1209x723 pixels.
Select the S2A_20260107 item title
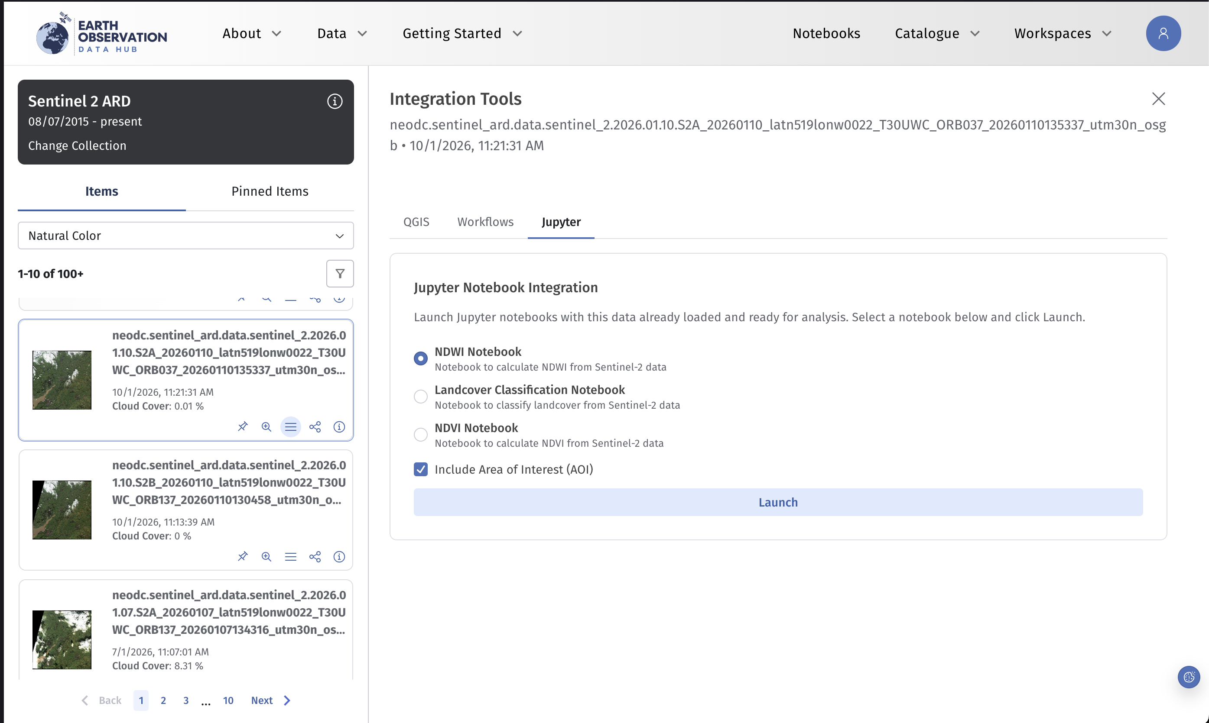point(229,613)
